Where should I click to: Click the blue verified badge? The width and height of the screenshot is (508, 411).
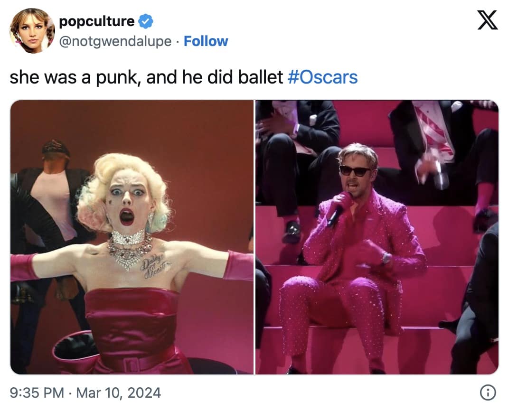[145, 21]
